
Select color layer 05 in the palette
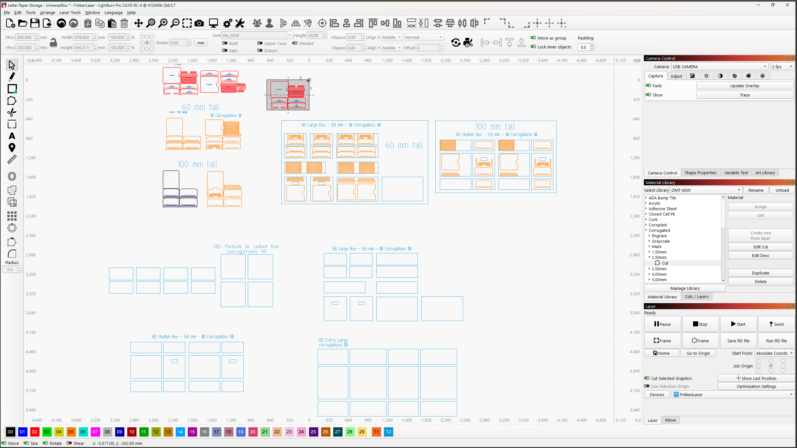point(71,432)
